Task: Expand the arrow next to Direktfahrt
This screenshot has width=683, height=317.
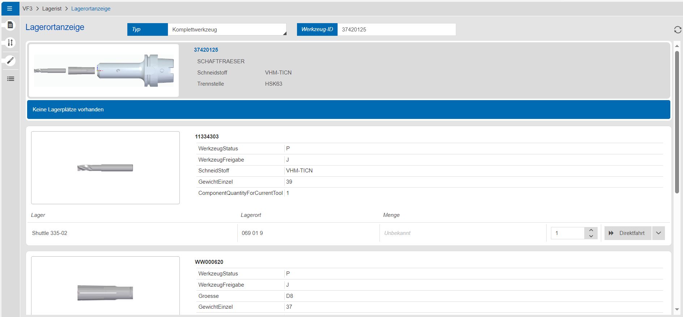Action: [658, 233]
